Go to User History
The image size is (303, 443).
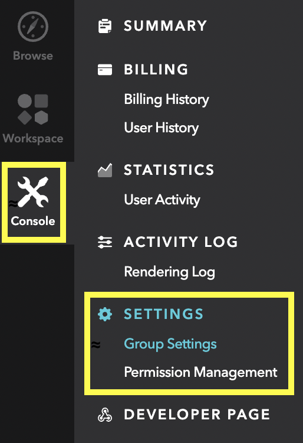tap(162, 128)
